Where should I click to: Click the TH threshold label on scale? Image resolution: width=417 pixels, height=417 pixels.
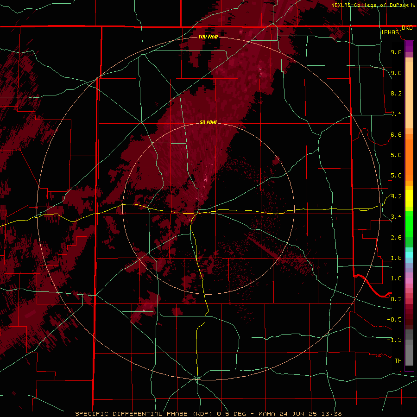tap(398, 361)
